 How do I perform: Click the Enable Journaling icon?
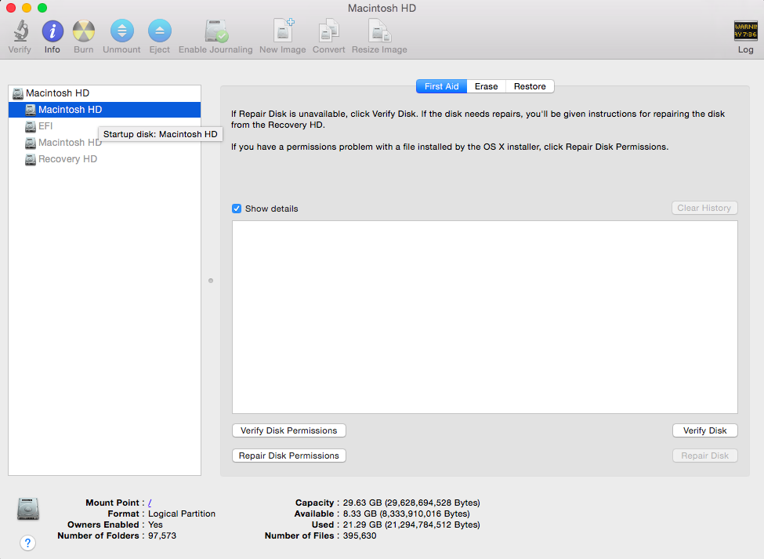pos(215,31)
